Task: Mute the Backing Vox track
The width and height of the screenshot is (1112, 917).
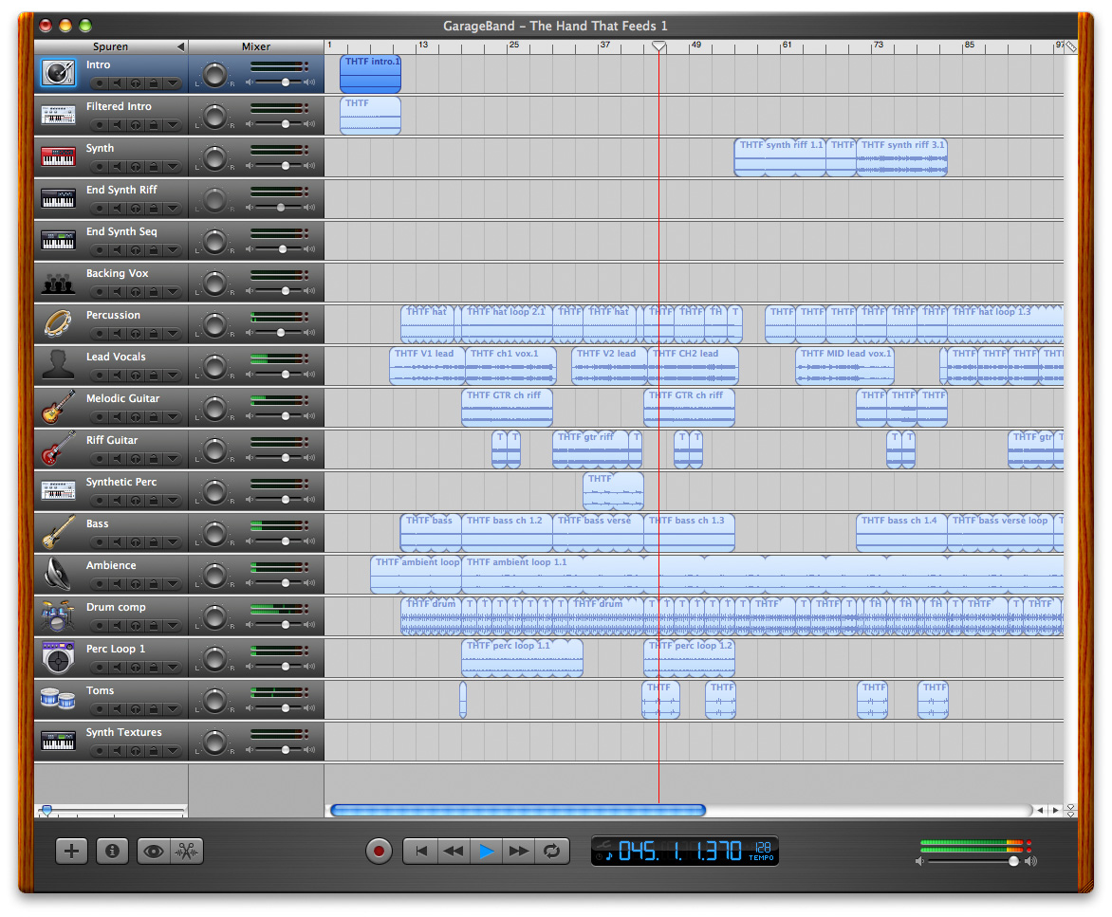Action: tap(117, 293)
